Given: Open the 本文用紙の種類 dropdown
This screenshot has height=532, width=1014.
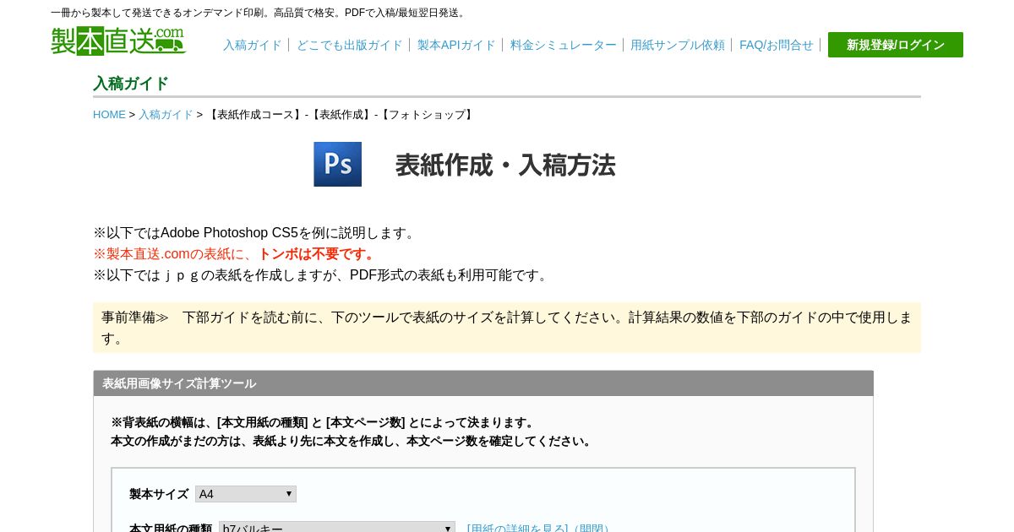Looking at the screenshot, I should point(337,527).
